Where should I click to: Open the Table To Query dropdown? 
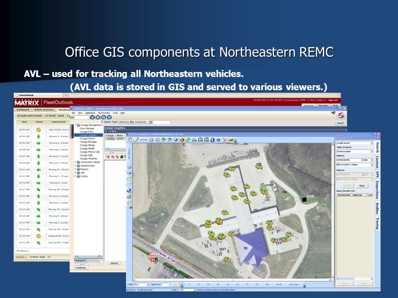371,151
